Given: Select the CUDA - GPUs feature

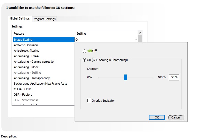Looking at the screenshot, I should pos(23,89).
